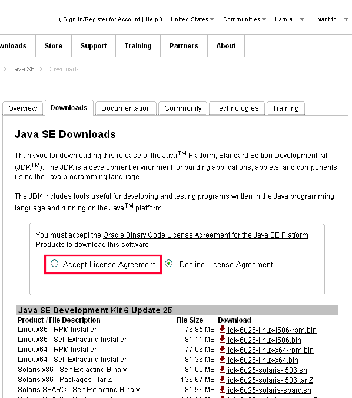Switch to the Training page tab
This screenshot has width=352, height=398.
285,108
